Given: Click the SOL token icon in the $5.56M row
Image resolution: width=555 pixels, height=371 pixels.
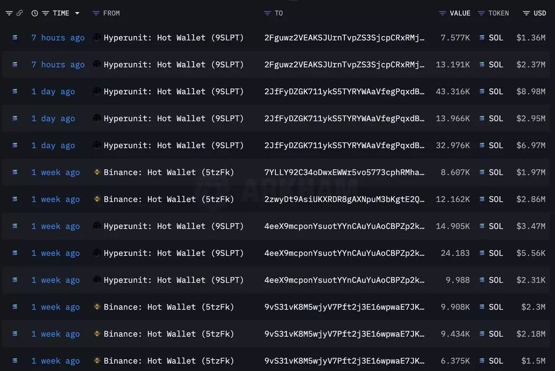Looking at the screenshot, I should pyautogui.click(x=482, y=253).
